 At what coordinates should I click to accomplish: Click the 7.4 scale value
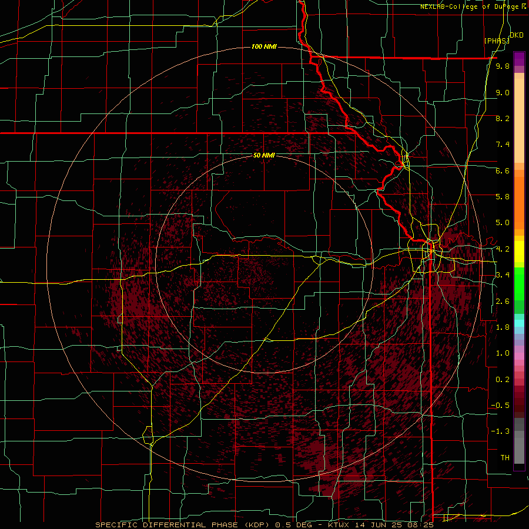click(503, 145)
